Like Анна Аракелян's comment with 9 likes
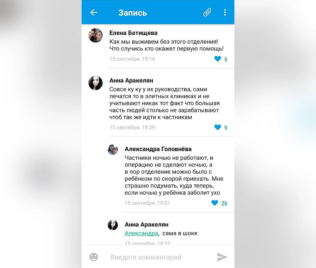Image resolution: width=316 pixels, height=268 pixels. 218,127
